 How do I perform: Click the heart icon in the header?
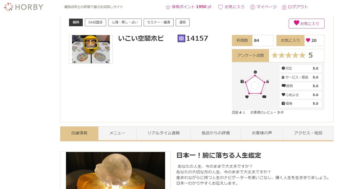(x=220, y=7)
